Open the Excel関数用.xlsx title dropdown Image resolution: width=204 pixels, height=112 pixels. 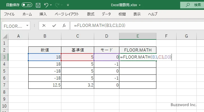(140, 5)
